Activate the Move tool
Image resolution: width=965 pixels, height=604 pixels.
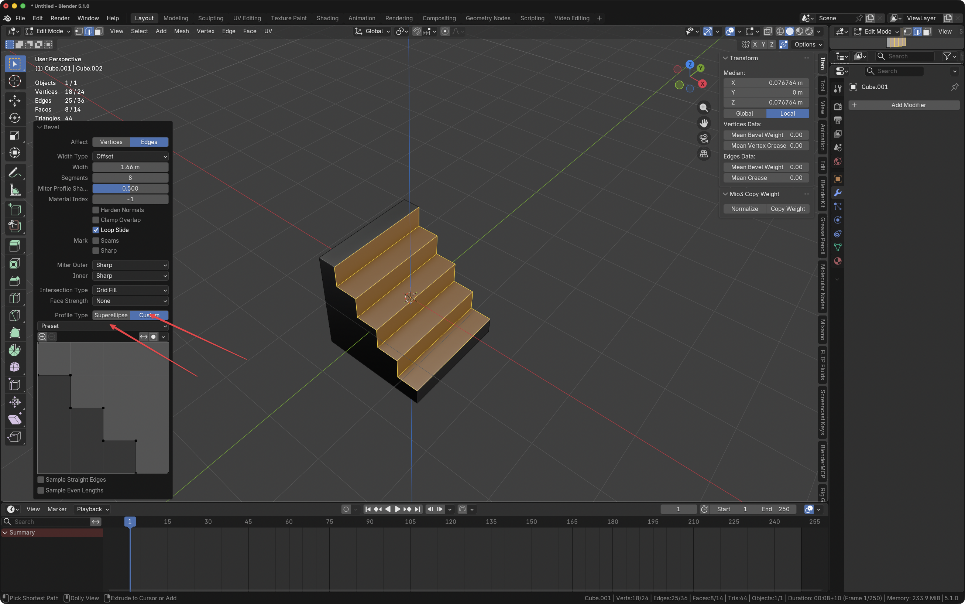coord(15,100)
